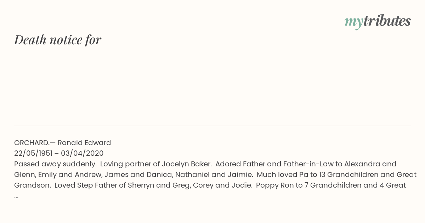425x223 pixels.
Task: Click the word "Alexandra" in the notice
Action: pyautogui.click(x=362, y=164)
